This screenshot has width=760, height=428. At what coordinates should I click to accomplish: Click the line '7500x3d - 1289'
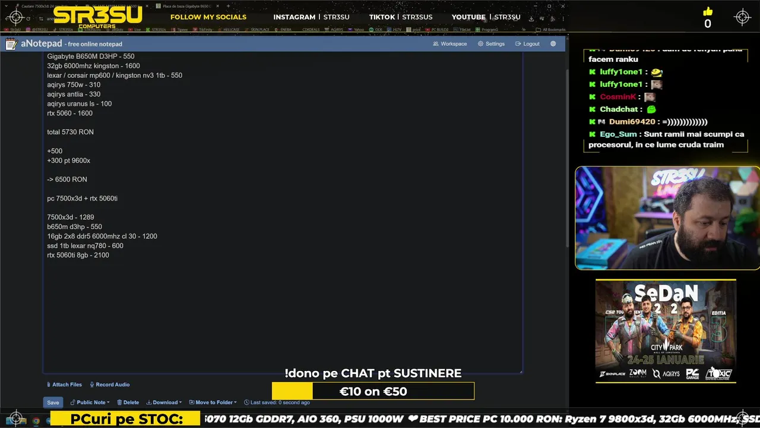(x=70, y=218)
